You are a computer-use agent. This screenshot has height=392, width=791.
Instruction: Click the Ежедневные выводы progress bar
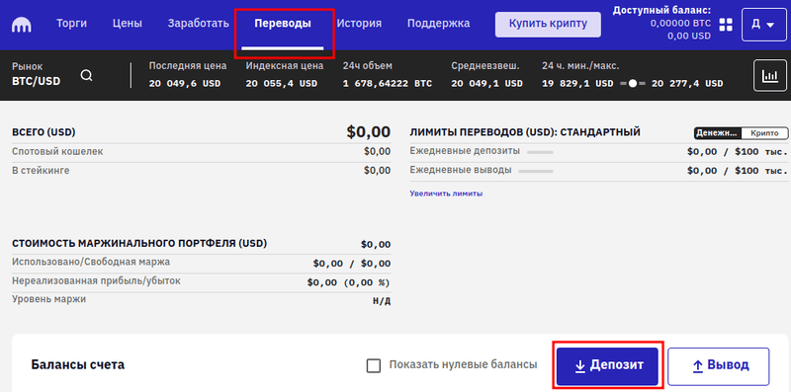coord(536,171)
